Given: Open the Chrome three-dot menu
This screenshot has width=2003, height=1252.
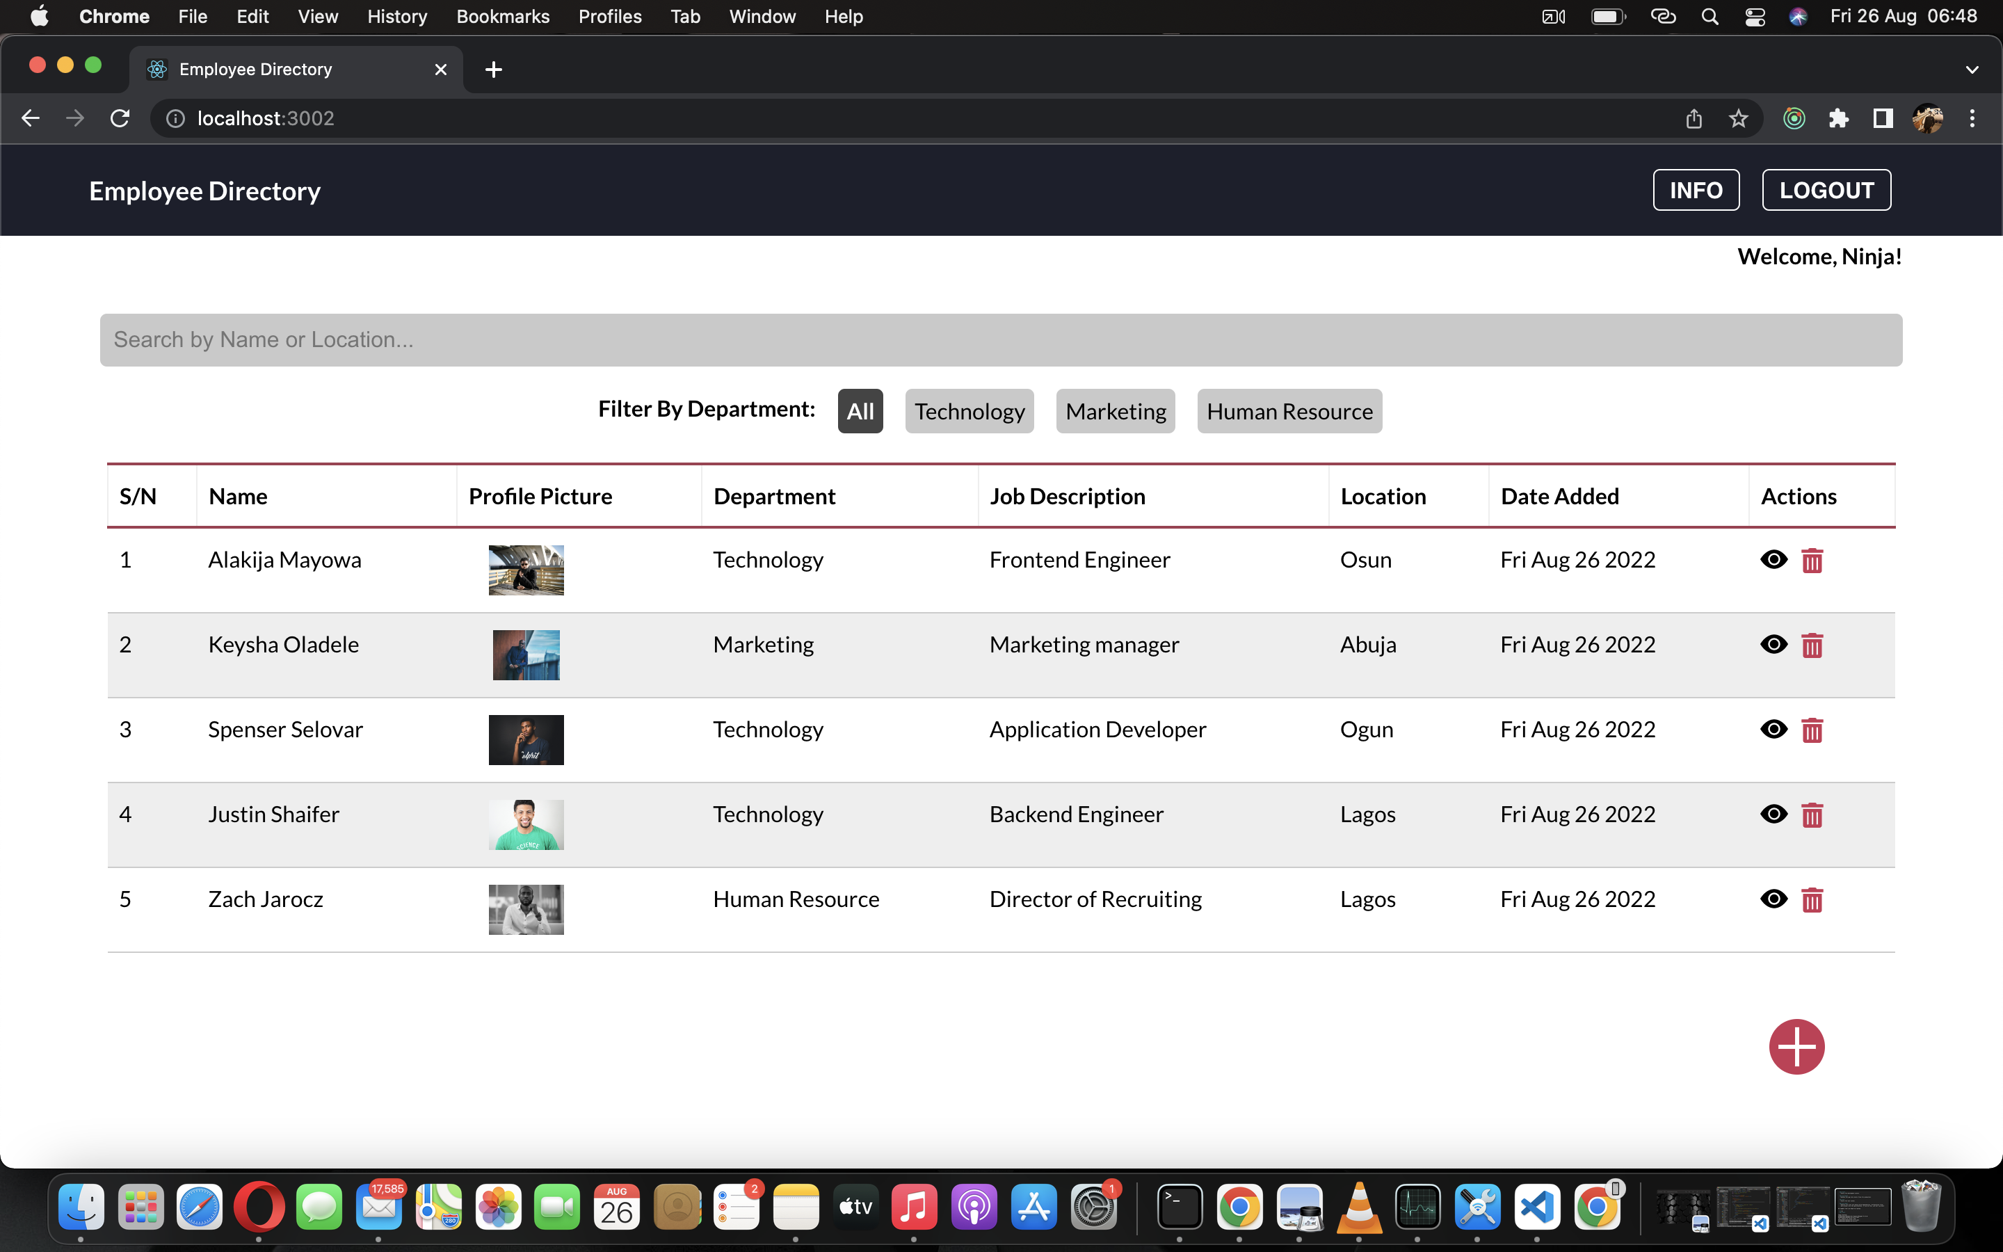Looking at the screenshot, I should [1972, 118].
